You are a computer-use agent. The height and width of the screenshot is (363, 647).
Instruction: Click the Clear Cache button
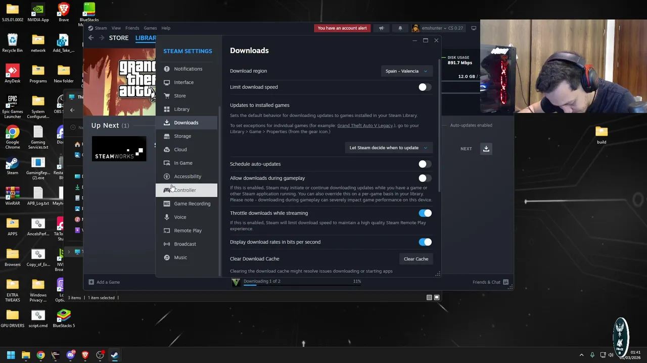coord(415,259)
